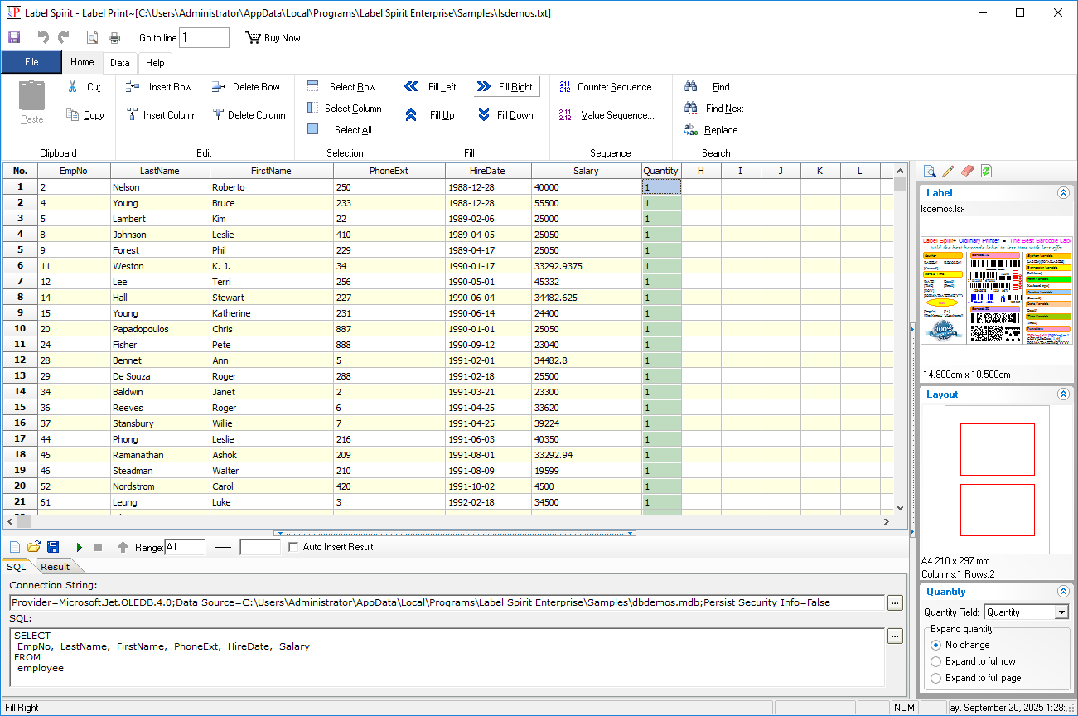Screen dimensions: 1078x716
Task: Select the Expand to full page option
Action: click(x=936, y=678)
